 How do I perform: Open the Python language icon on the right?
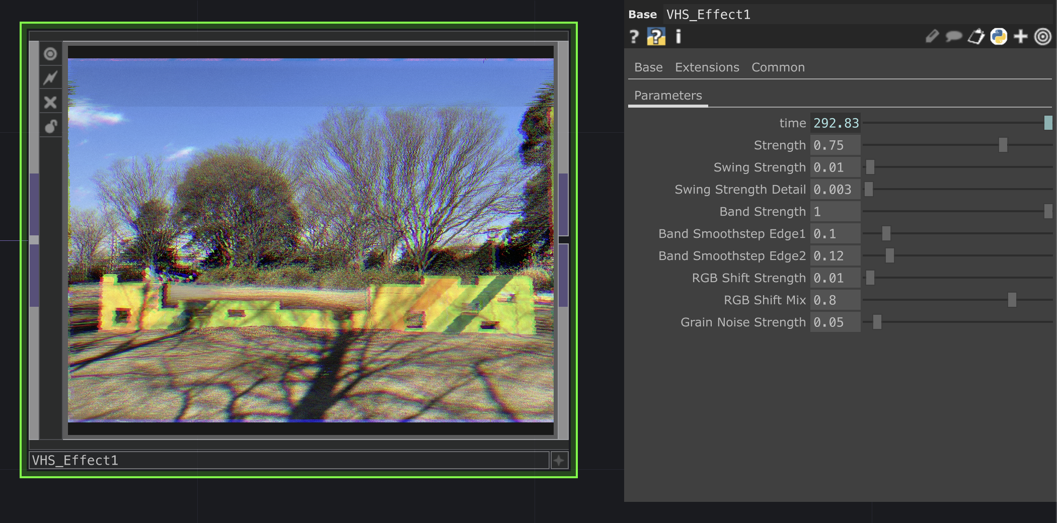tap(999, 36)
